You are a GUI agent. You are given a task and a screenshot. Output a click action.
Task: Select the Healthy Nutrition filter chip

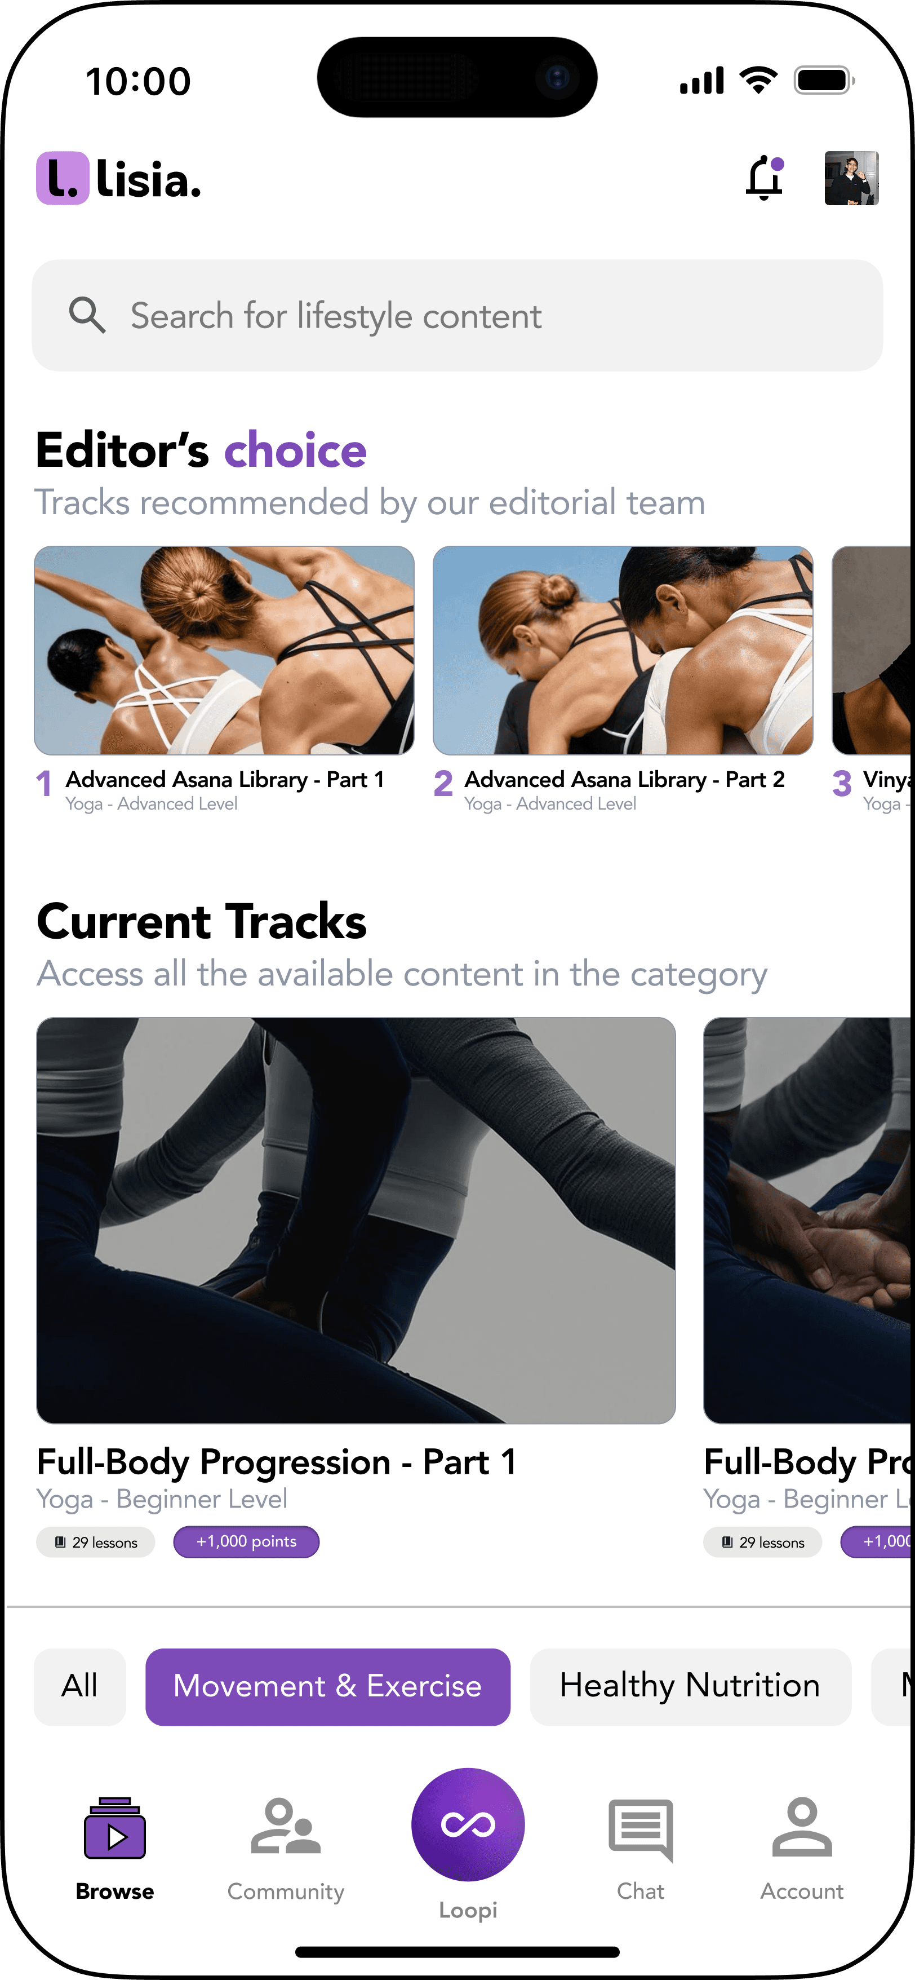point(691,1686)
